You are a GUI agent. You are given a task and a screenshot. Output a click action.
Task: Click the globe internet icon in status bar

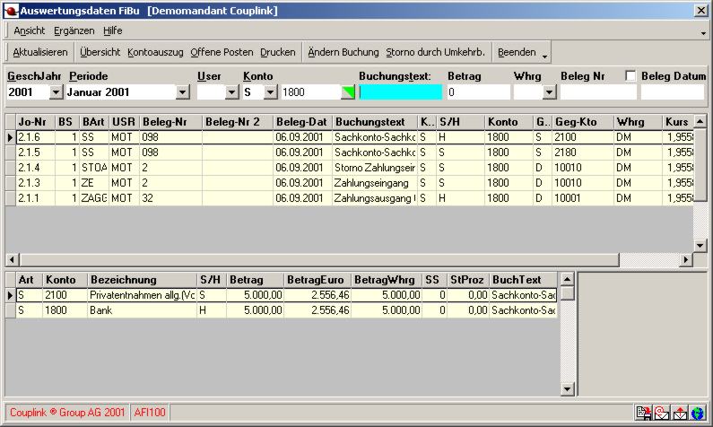point(697,414)
